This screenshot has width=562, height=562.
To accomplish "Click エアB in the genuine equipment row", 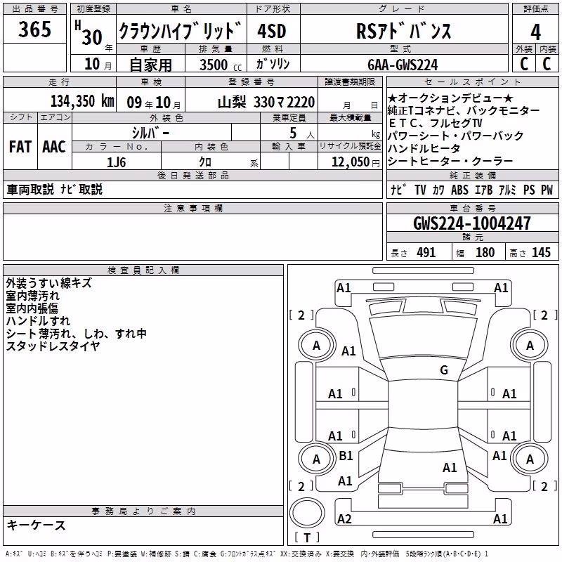I will (x=483, y=190).
